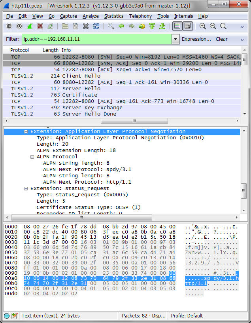Click the find packet magnifier icon
The height and width of the screenshot is (323, 251).
(111, 26)
